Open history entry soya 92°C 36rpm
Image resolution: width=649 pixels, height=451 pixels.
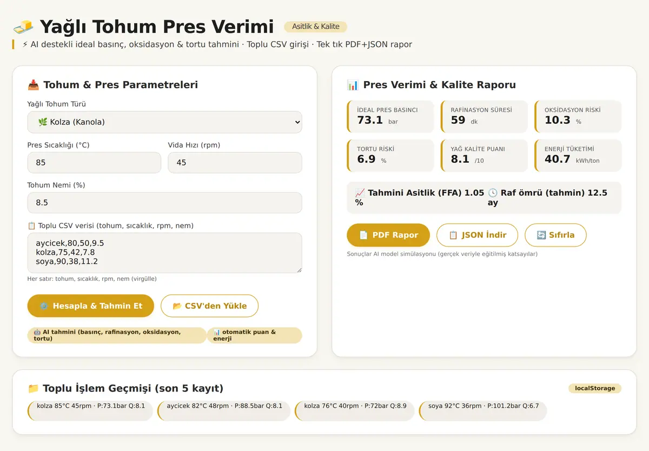(x=483, y=411)
